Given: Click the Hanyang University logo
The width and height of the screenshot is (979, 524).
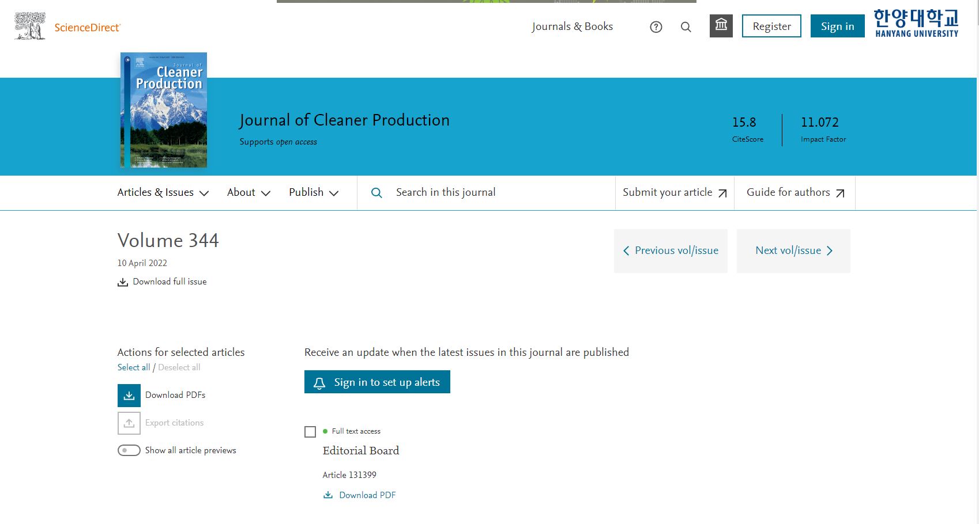Looking at the screenshot, I should click(x=916, y=24).
